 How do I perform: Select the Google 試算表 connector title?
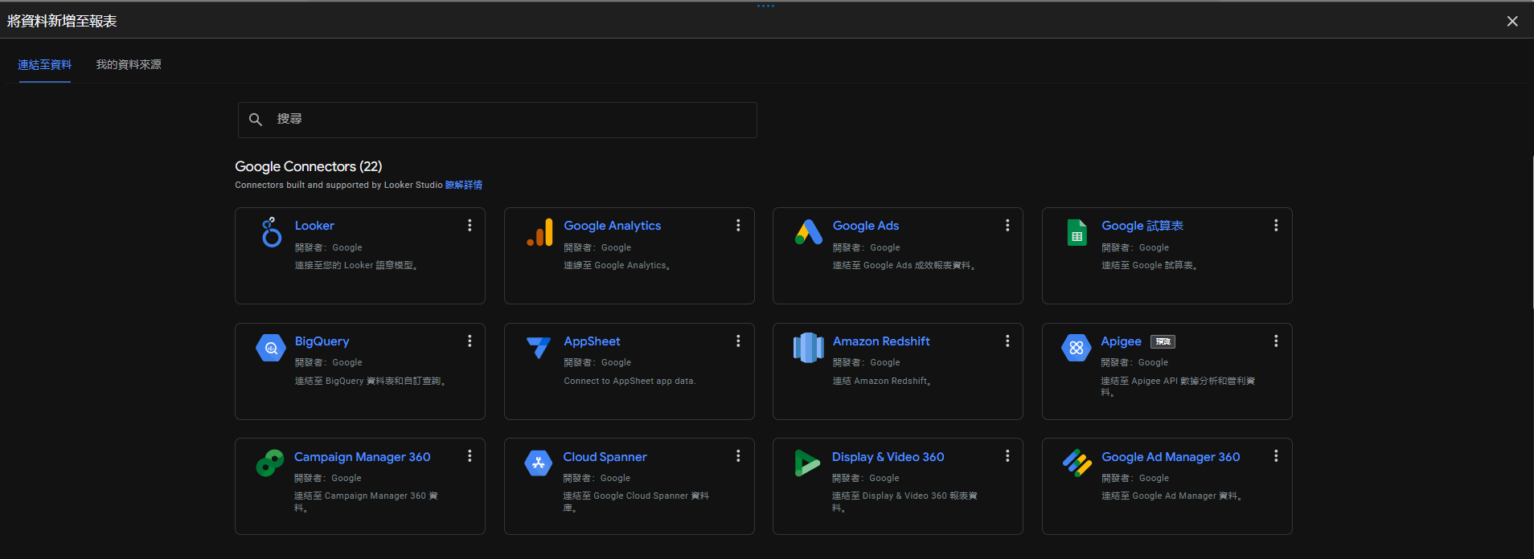[1142, 226]
